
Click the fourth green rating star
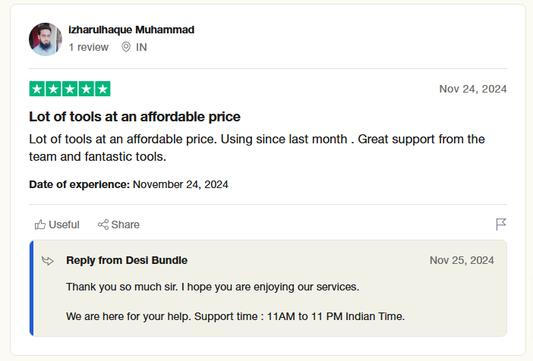pos(87,89)
